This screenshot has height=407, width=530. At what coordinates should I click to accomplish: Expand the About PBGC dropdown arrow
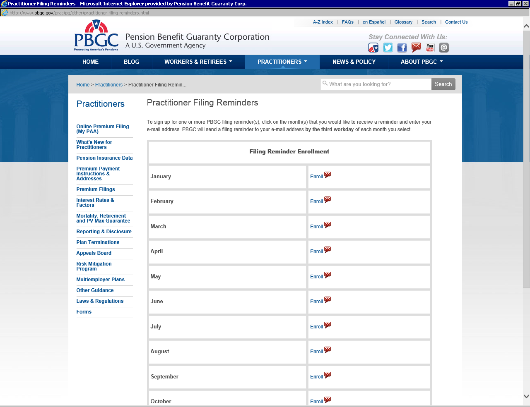pos(441,62)
